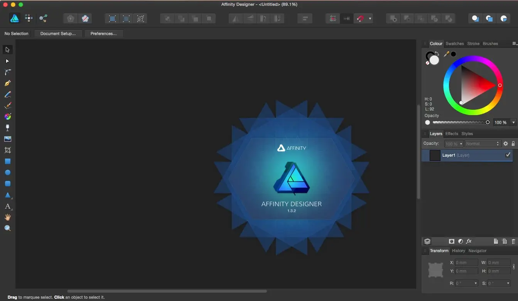The image size is (518, 301).
Task: Switch to the Effects tab
Action: tap(452, 134)
